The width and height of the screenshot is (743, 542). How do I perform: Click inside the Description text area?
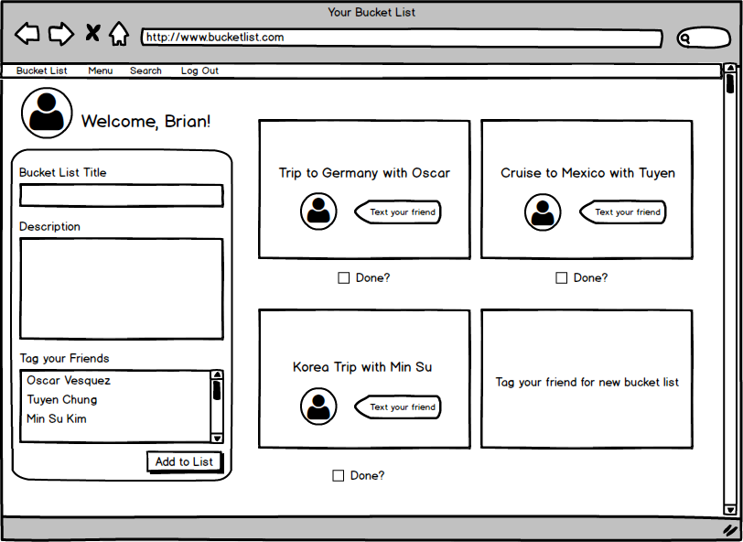(x=122, y=288)
